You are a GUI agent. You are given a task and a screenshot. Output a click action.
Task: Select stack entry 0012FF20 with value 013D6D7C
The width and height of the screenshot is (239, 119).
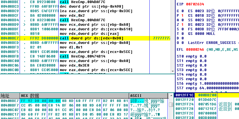[207, 100]
